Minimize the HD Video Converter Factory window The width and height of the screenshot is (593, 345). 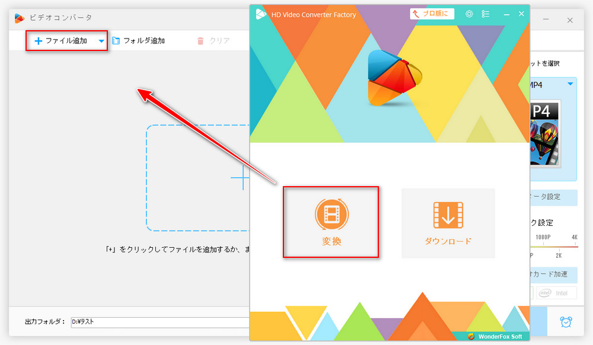coord(506,14)
